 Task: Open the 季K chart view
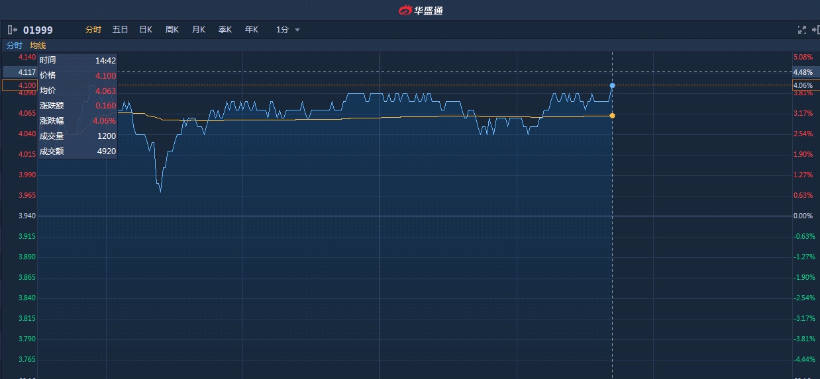point(225,30)
